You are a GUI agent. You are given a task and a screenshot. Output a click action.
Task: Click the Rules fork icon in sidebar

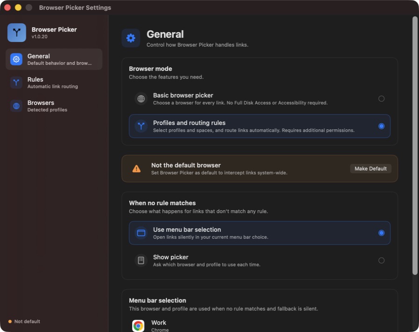16,83
